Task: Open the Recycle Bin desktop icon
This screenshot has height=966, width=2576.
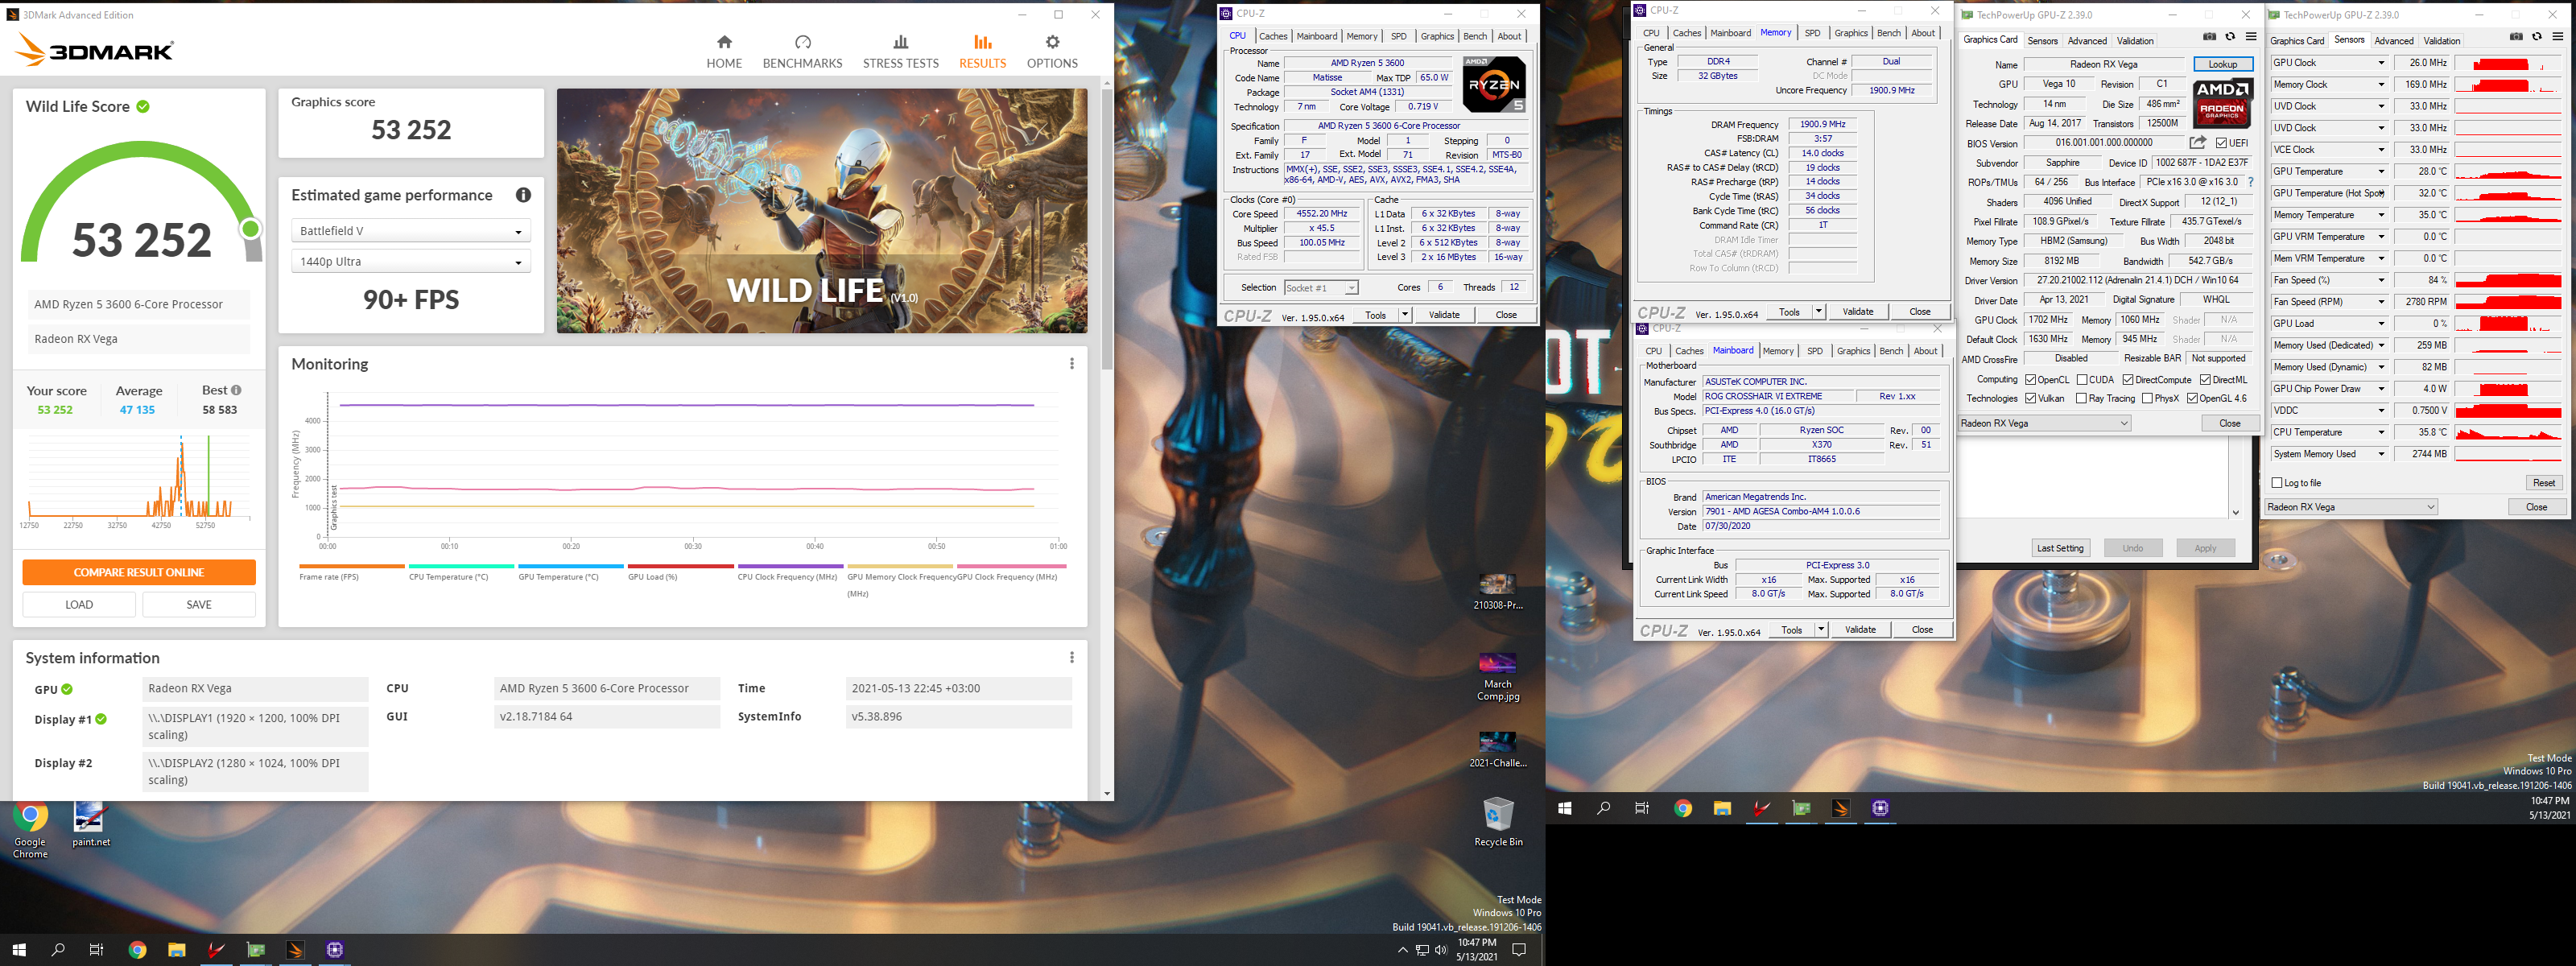Action: [x=1498, y=821]
